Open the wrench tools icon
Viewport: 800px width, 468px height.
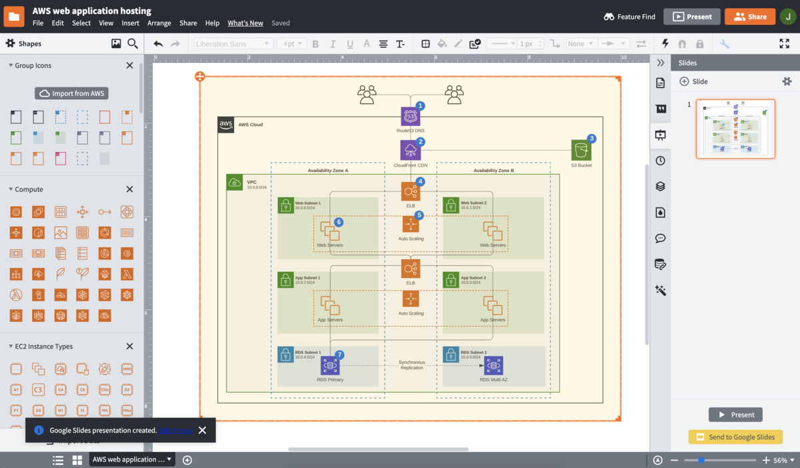coord(725,44)
